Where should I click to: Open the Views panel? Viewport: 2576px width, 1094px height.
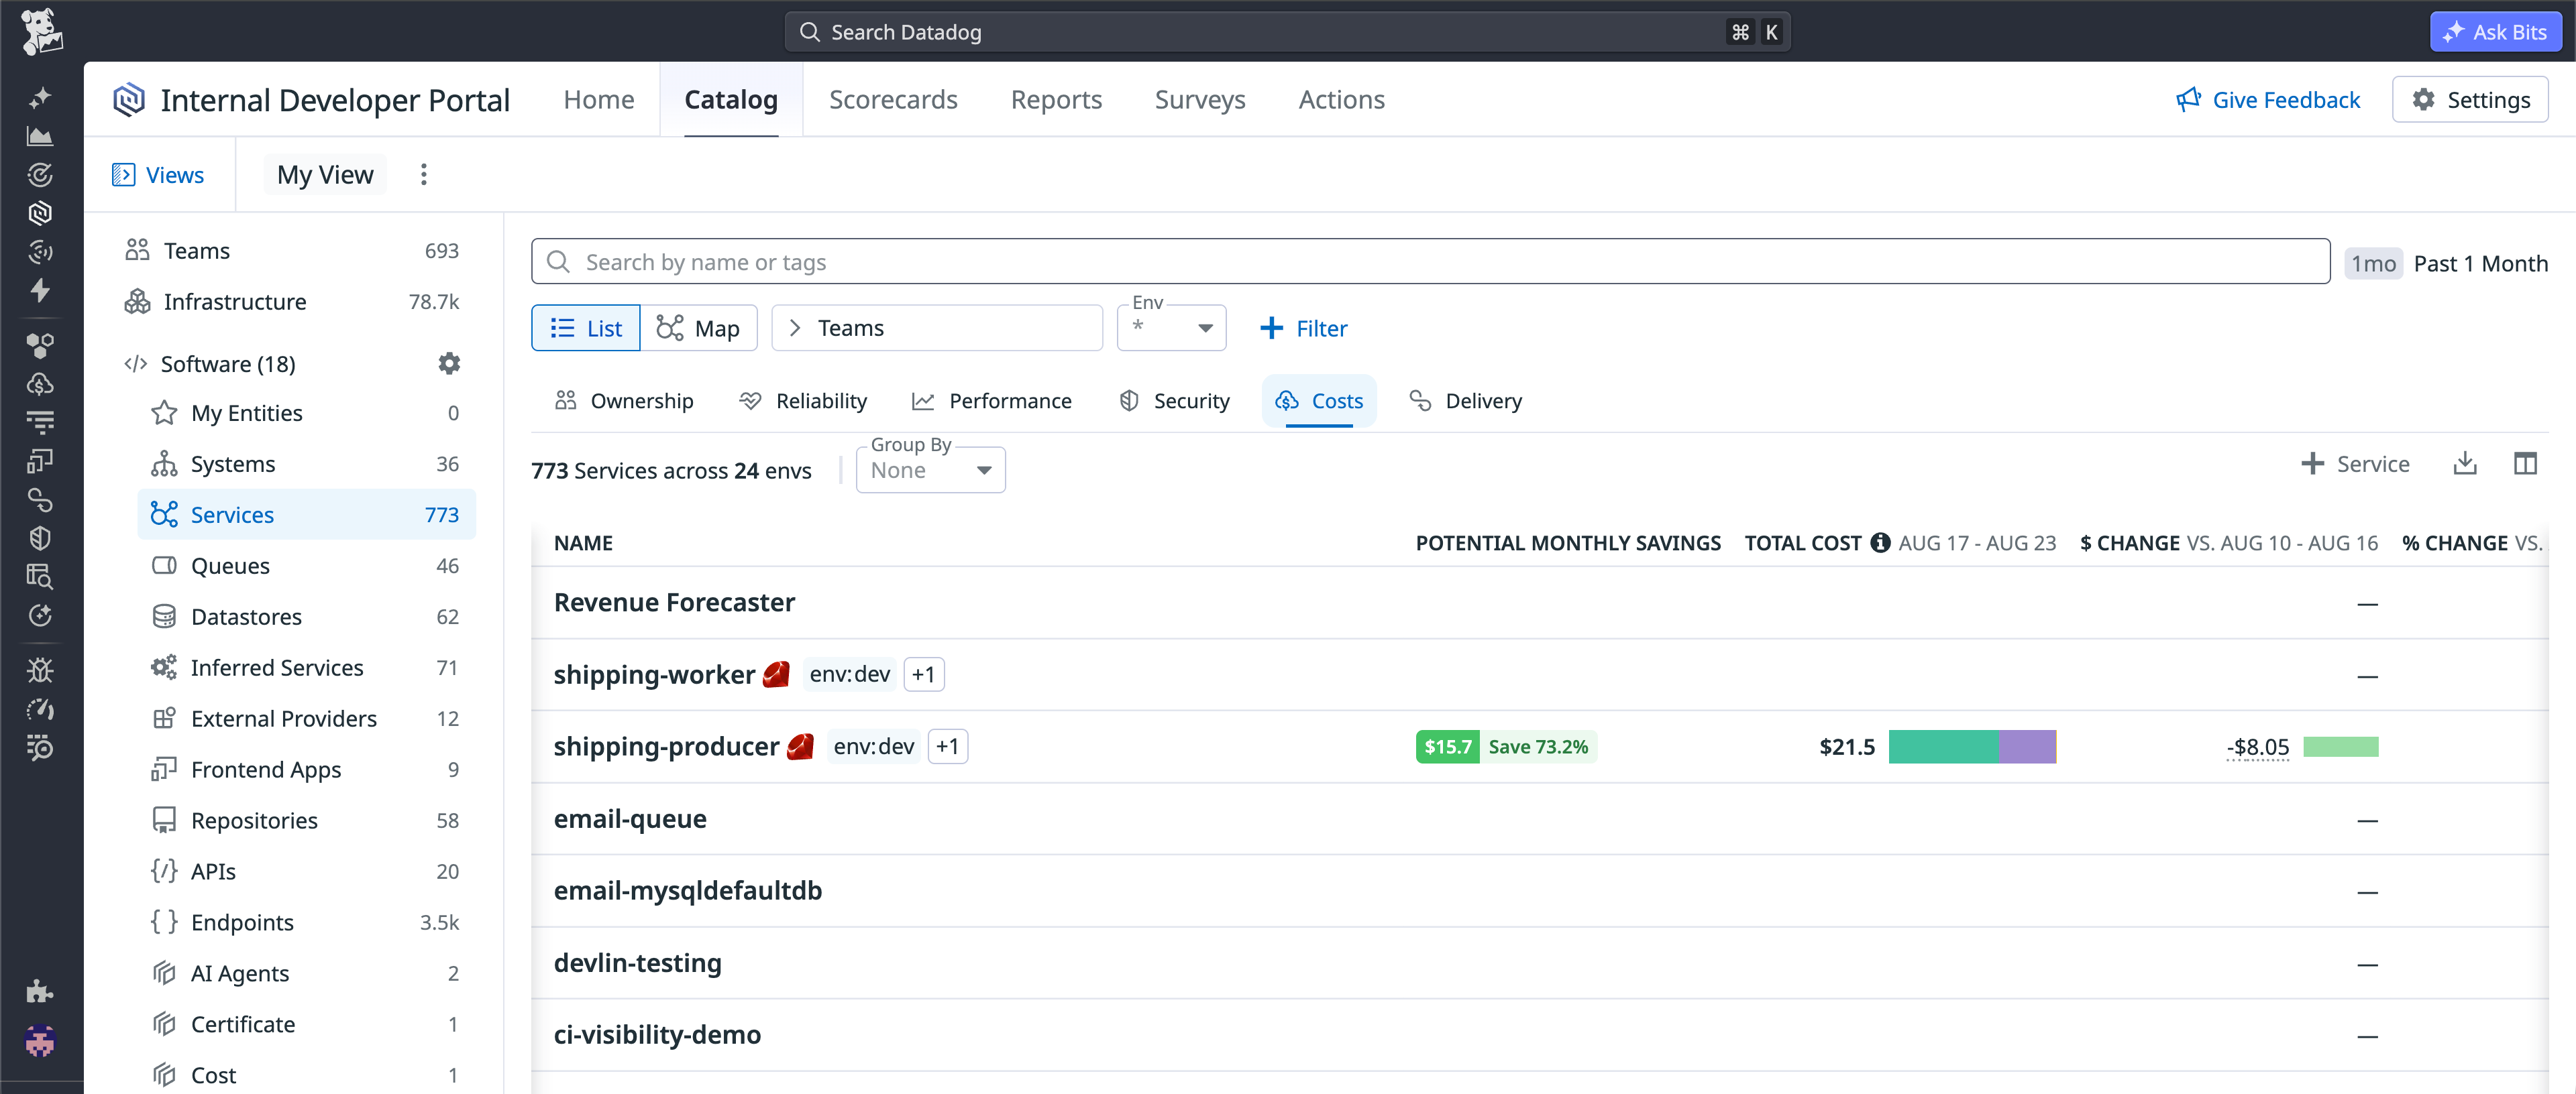[158, 175]
